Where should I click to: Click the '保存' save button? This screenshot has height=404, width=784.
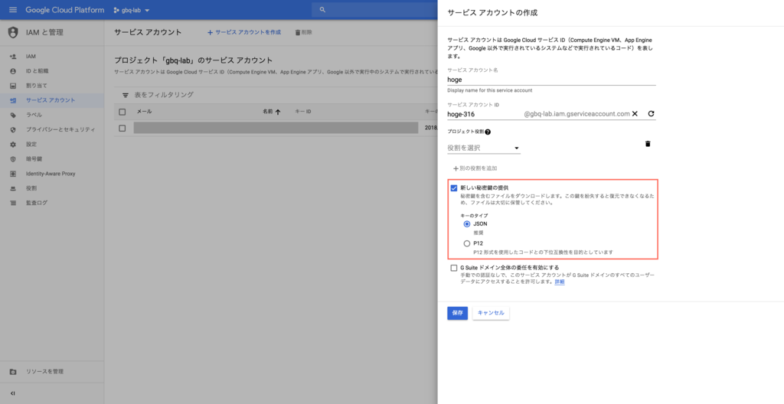pos(458,313)
